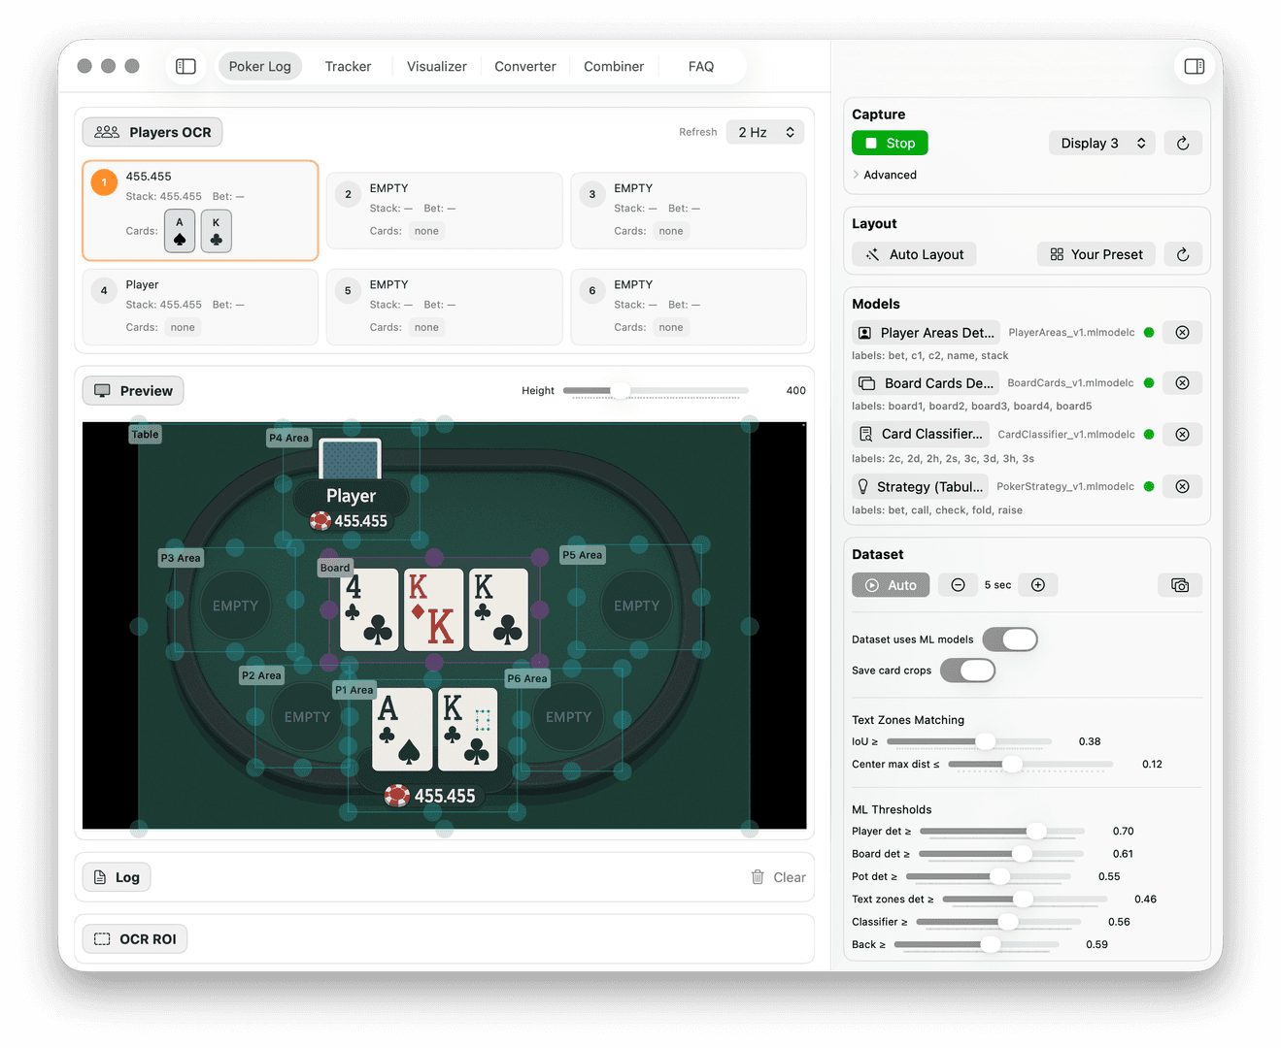Screen dimensions: 1281x1048
Task: Click the P3 Area label in preview
Action: [x=181, y=558]
